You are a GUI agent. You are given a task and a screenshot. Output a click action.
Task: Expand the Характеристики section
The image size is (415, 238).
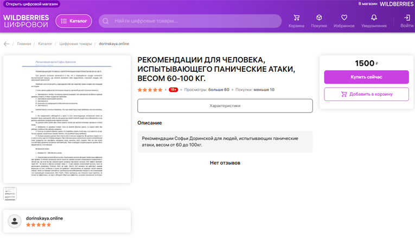click(225, 105)
